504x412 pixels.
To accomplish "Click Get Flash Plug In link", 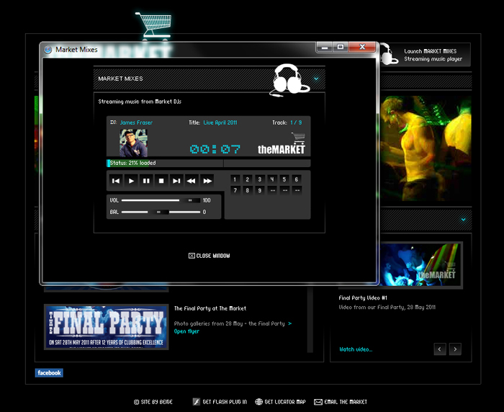I will coord(225,402).
